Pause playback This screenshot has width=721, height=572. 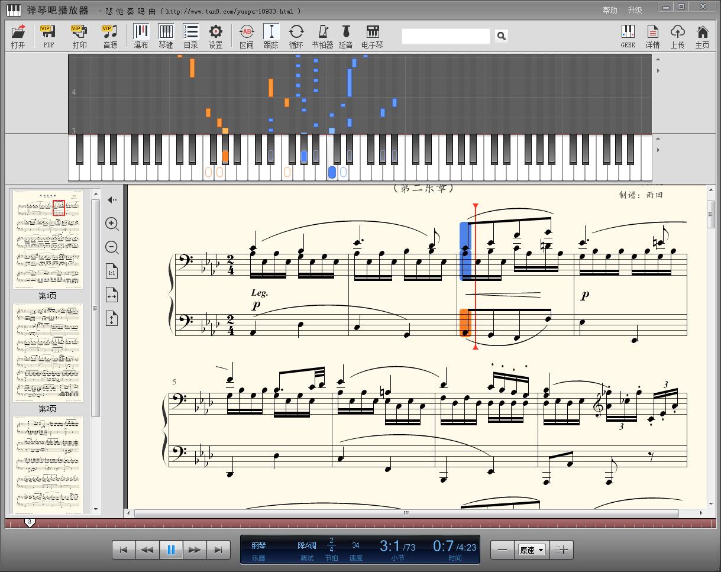pos(171,550)
